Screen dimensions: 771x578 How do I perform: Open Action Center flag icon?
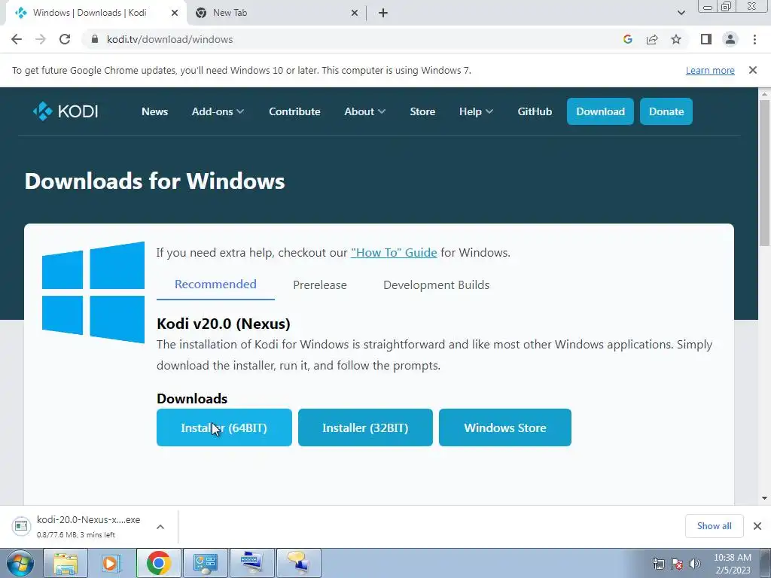(677, 564)
